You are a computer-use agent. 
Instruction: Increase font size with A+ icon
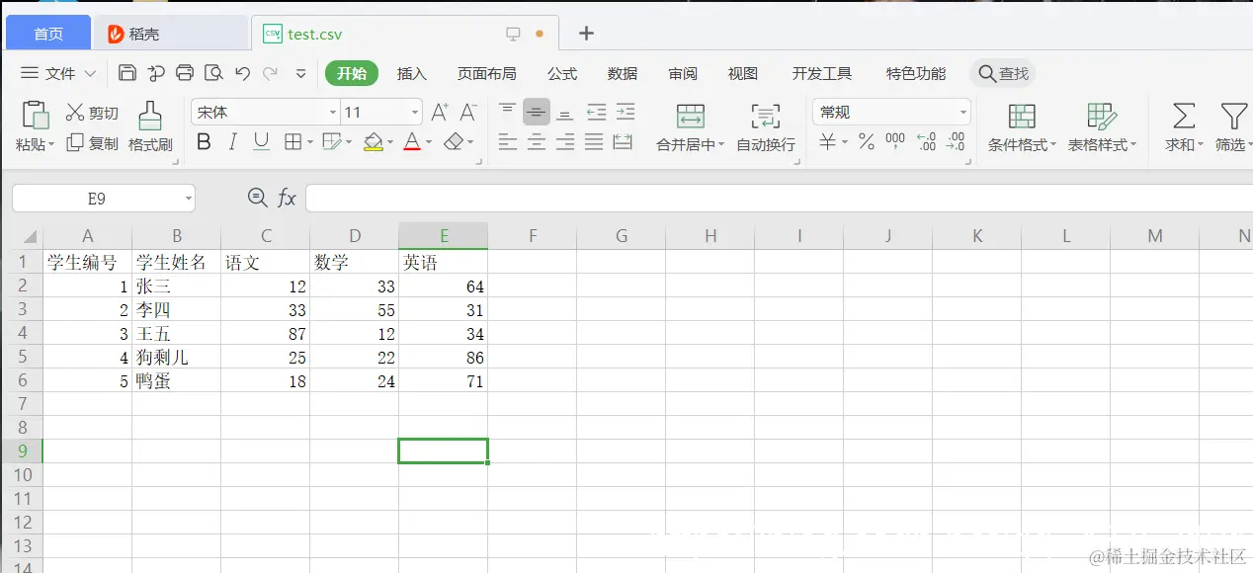coord(440,113)
